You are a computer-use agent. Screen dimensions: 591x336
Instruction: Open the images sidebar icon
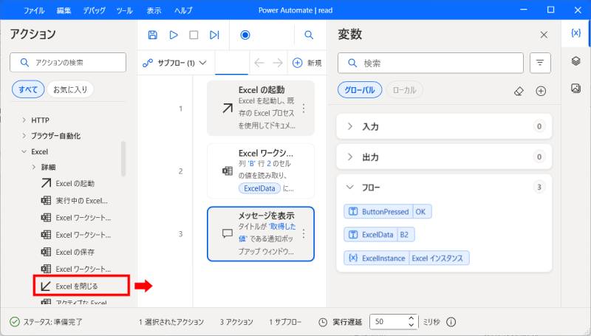[x=575, y=88]
